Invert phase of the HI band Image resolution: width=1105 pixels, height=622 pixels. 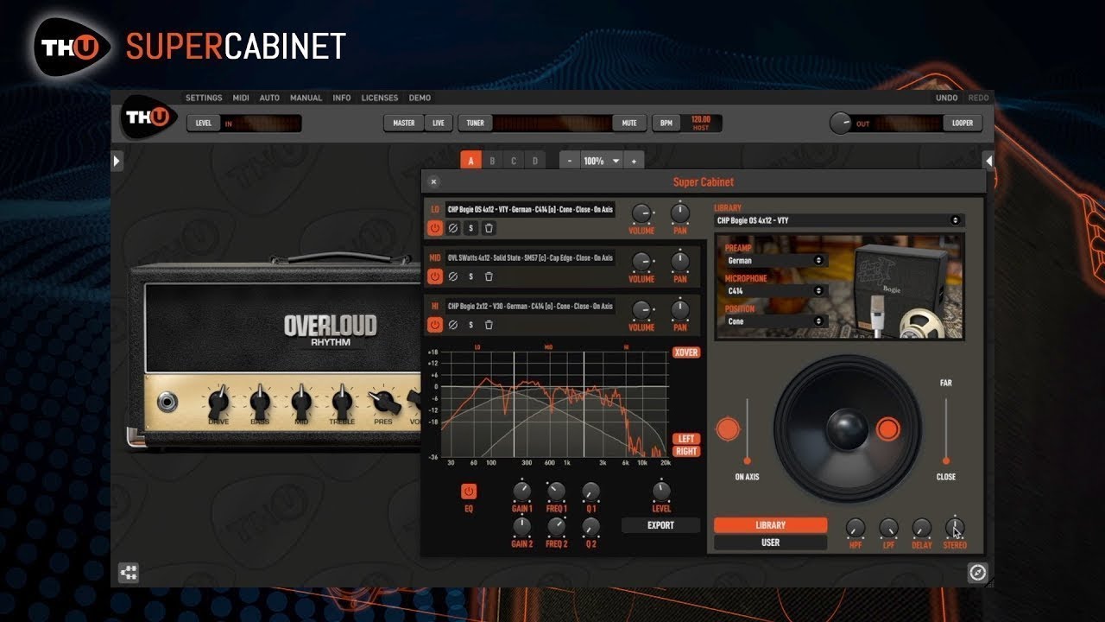tap(453, 325)
